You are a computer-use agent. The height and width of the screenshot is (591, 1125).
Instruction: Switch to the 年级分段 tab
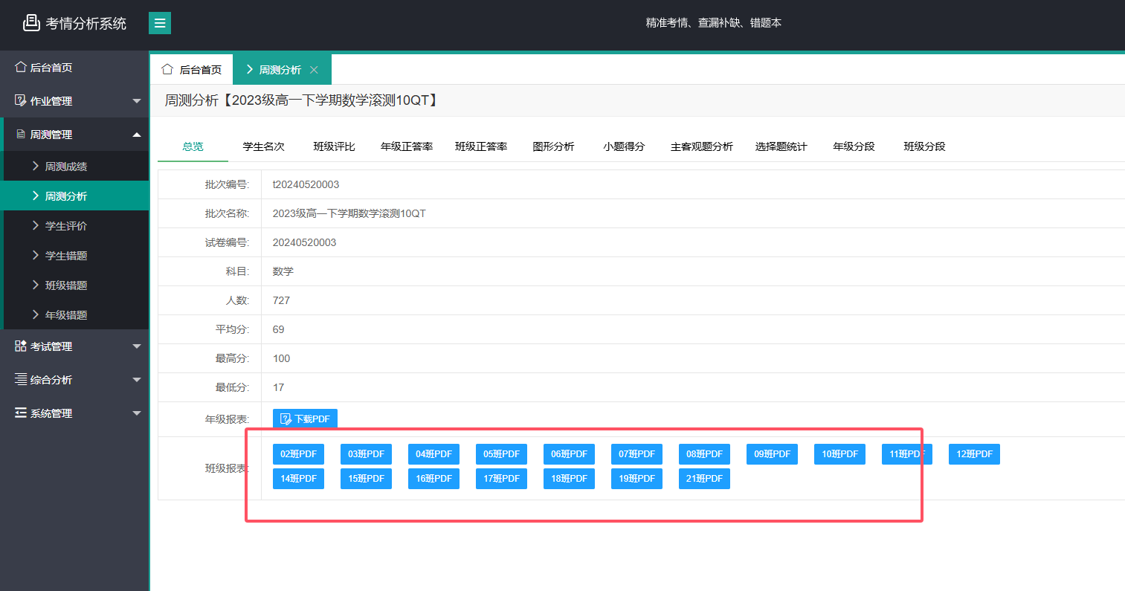(x=854, y=146)
